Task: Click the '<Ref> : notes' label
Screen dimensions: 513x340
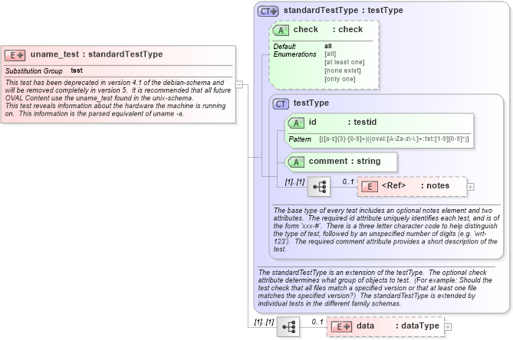Action: click(416, 185)
